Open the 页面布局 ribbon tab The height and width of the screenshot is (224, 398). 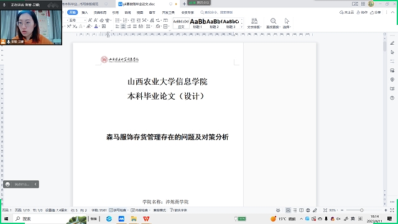coord(100,12)
